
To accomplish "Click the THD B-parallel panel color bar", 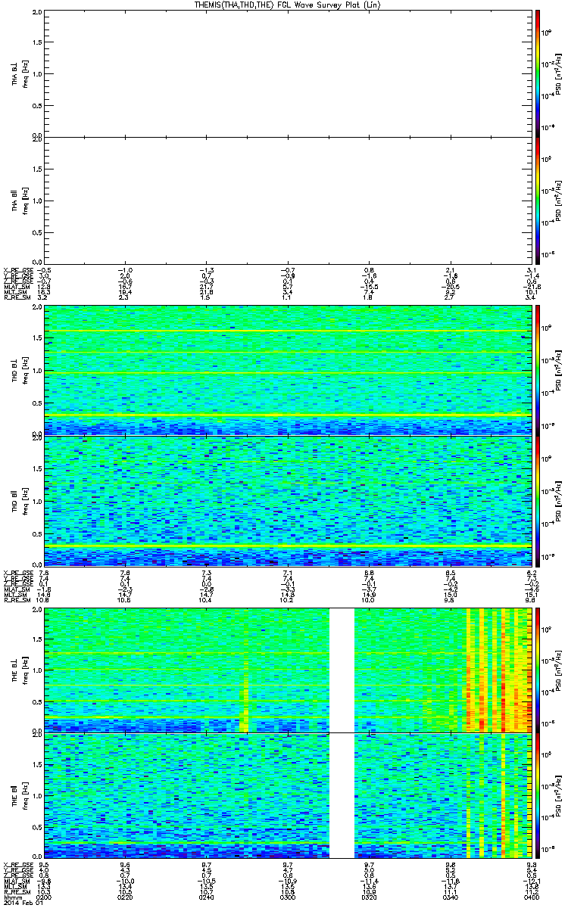I will (538, 501).
